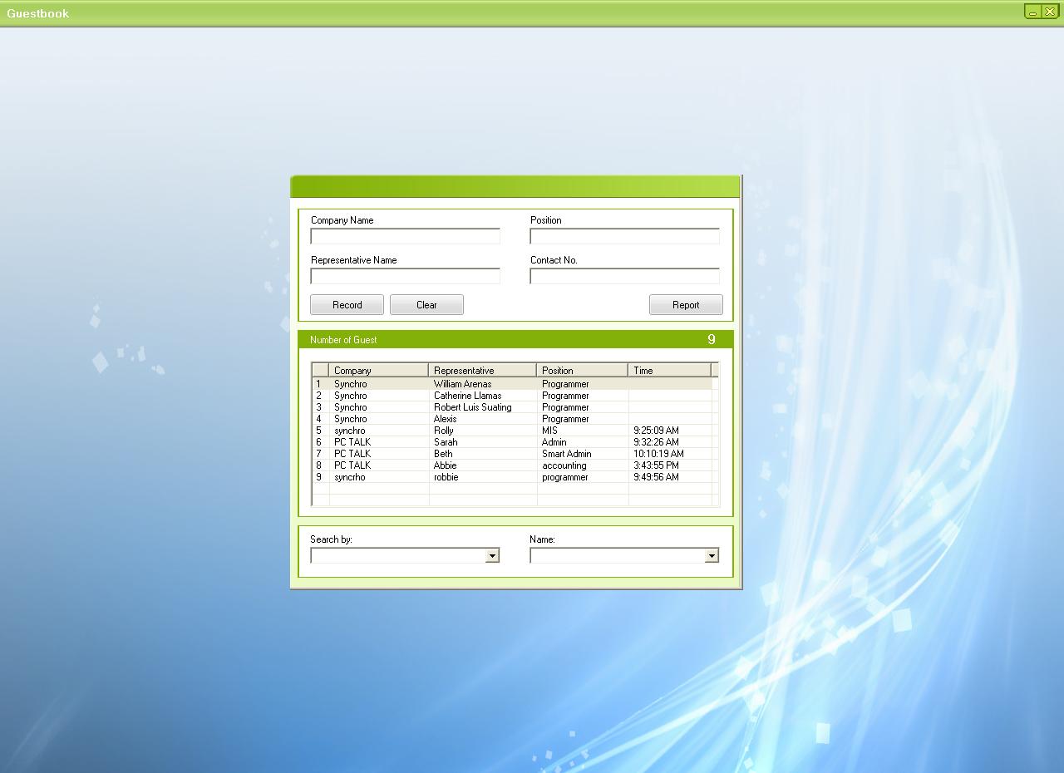The width and height of the screenshot is (1064, 773).
Task: Focus the Company Name input field
Action: click(x=405, y=237)
